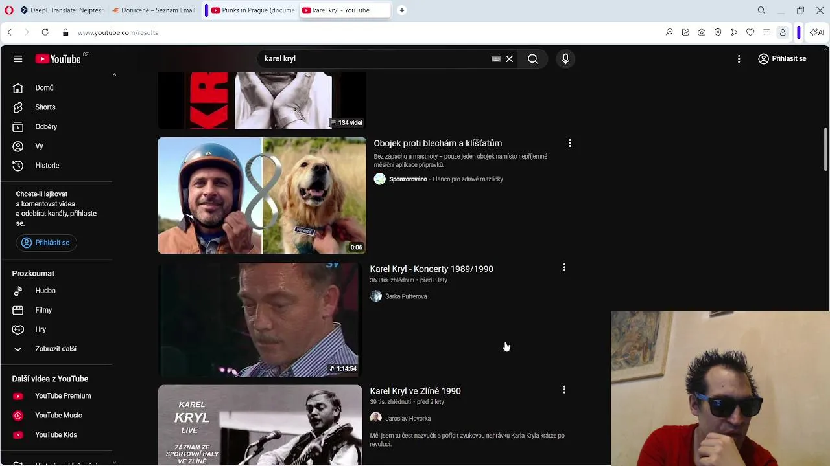Viewport: 830px width, 466px height.
Task: Open options for Koncerty 1989/1990 video
Action: pyautogui.click(x=564, y=267)
